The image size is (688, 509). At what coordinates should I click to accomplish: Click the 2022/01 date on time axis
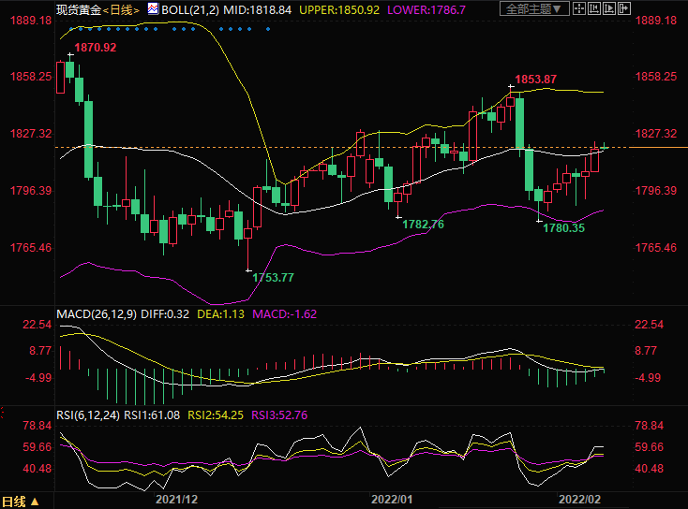click(392, 500)
